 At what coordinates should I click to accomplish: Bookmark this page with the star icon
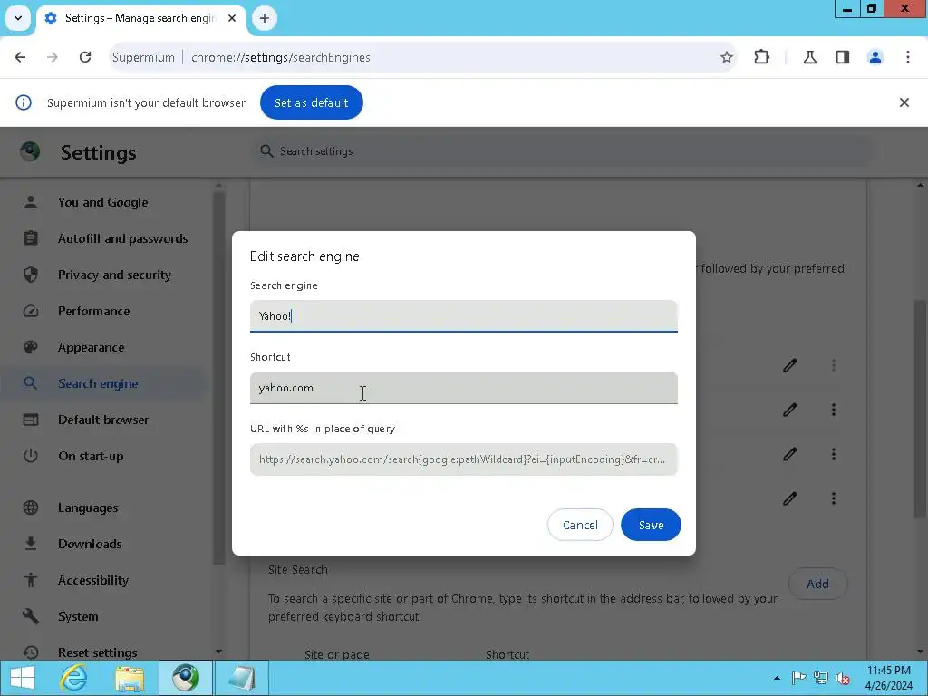pos(726,57)
